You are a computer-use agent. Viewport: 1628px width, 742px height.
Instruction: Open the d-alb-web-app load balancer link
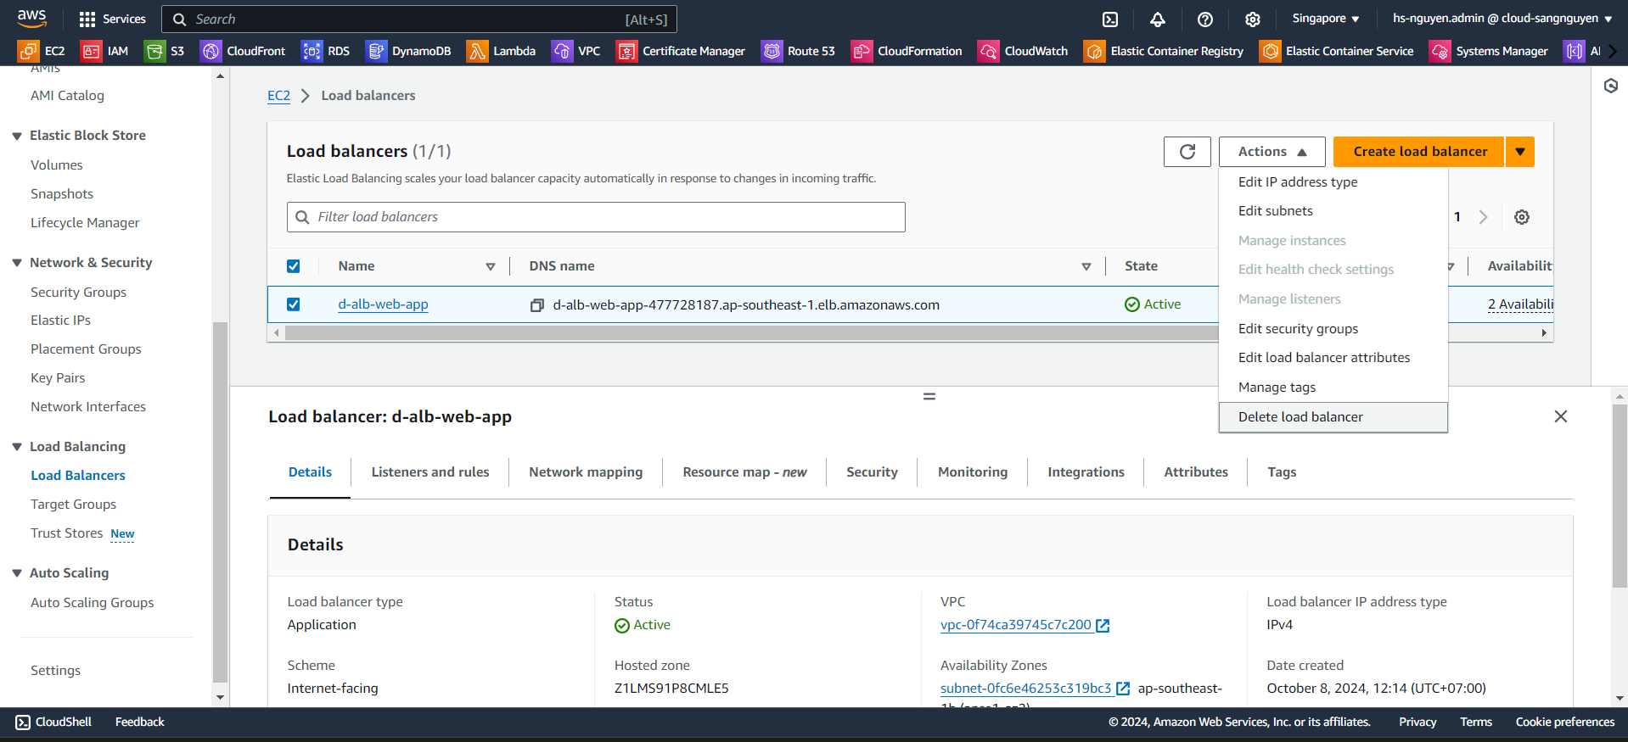[383, 304]
